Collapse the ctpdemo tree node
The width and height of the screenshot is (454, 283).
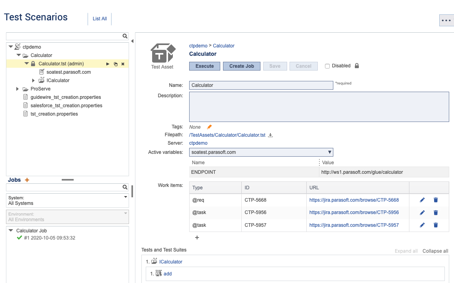[11, 47]
